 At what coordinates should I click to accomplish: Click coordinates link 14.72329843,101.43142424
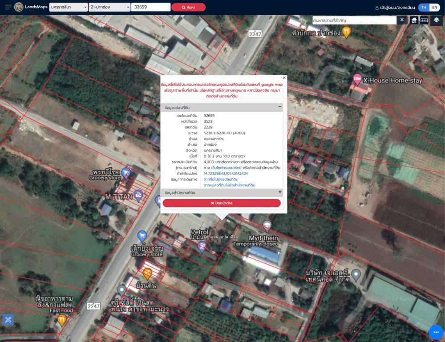(226, 173)
